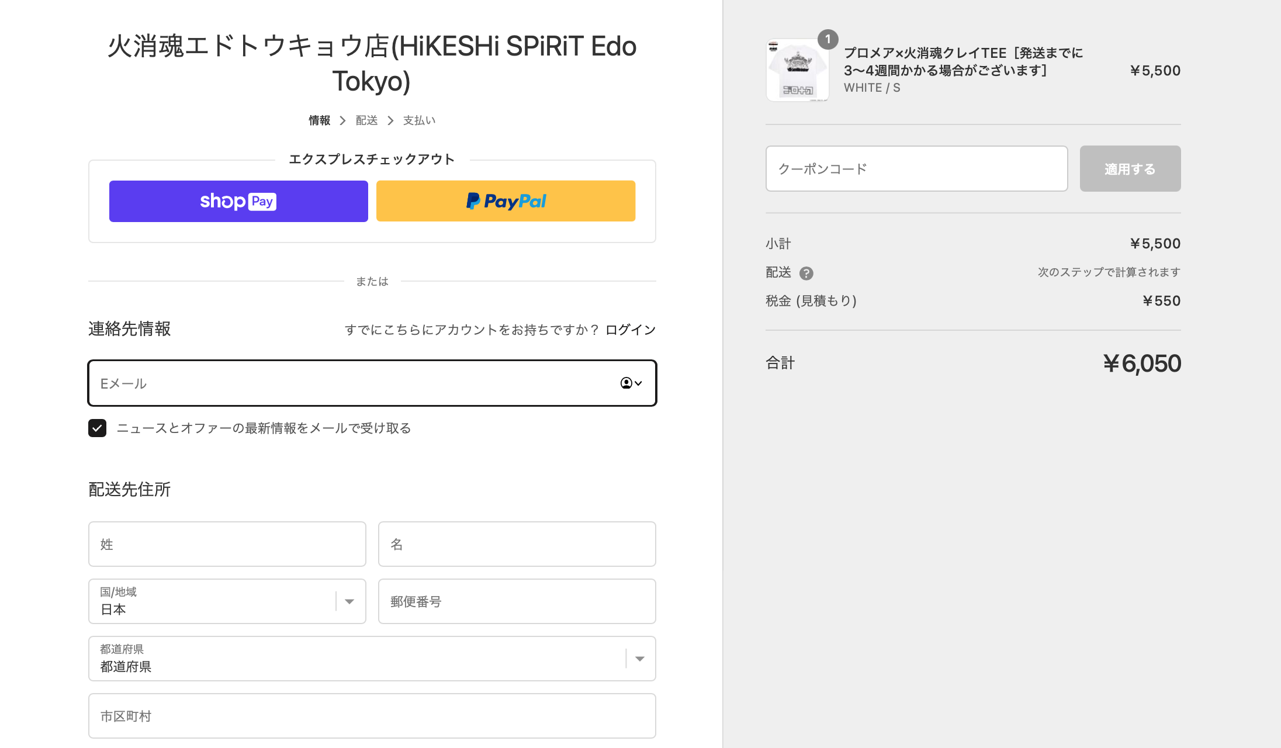Select the 情報 checkout step
1281x748 pixels.
tap(319, 120)
